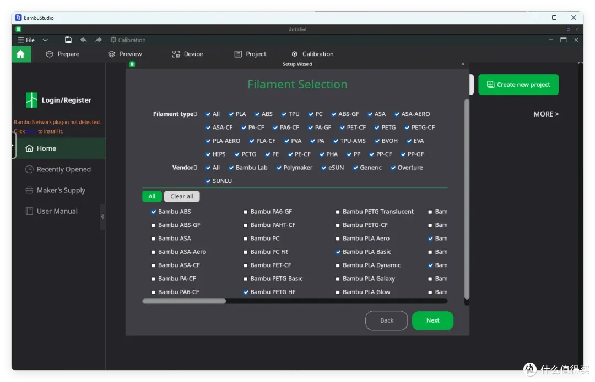Click the Calibration item in the top toolbar
The height and width of the screenshot is (382, 595).
(128, 40)
